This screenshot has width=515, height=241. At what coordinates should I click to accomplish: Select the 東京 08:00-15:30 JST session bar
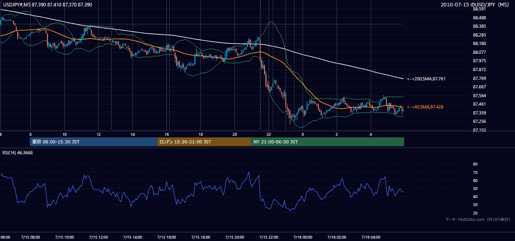coord(93,142)
